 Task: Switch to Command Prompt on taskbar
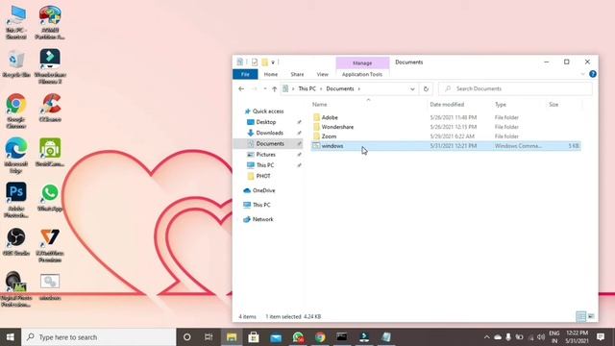(x=342, y=337)
